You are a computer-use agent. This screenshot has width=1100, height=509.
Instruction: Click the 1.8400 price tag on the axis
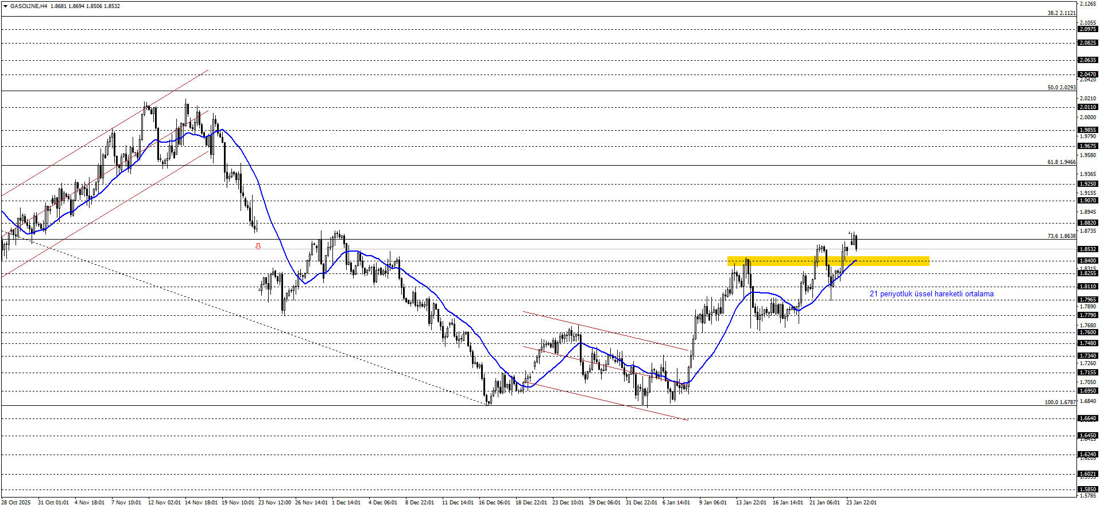pyautogui.click(x=1088, y=261)
